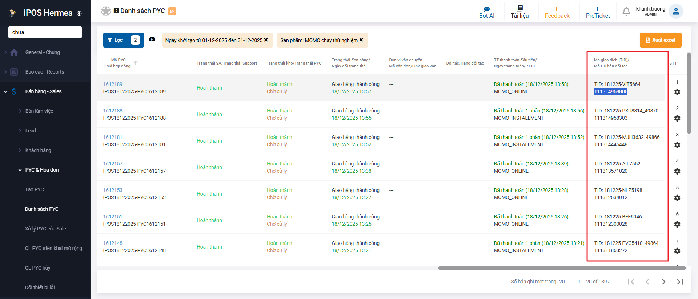The height and width of the screenshot is (299, 698).
Task: Remove the Ngày khởi tạo date filter
Action: pyautogui.click(x=266, y=40)
